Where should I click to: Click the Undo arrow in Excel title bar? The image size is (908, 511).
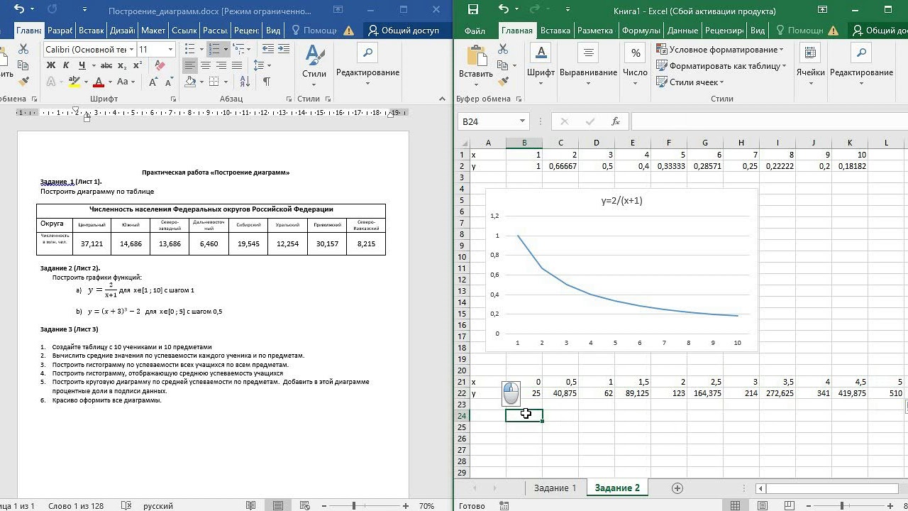tap(503, 10)
